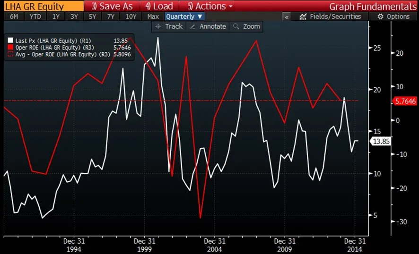Click the LHA GR Equity security field
419x254 pixels.
(41, 6)
